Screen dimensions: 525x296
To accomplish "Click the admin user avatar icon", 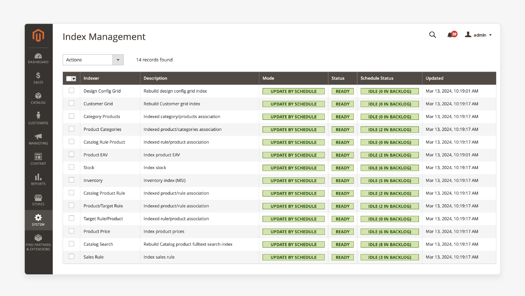I will click(x=468, y=35).
